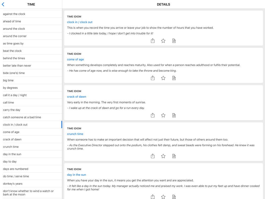Open the note icon for 'come of age'
This screenshot has height=199, width=265.
174,78
